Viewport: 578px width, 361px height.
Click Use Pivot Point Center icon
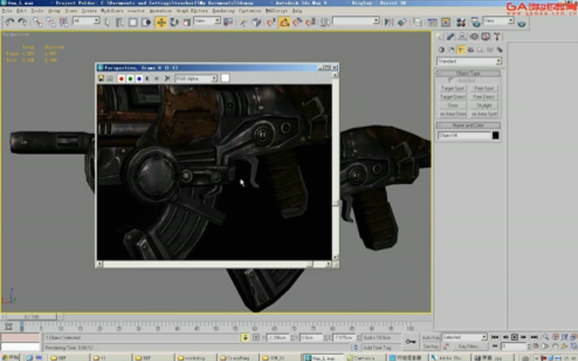(228, 22)
